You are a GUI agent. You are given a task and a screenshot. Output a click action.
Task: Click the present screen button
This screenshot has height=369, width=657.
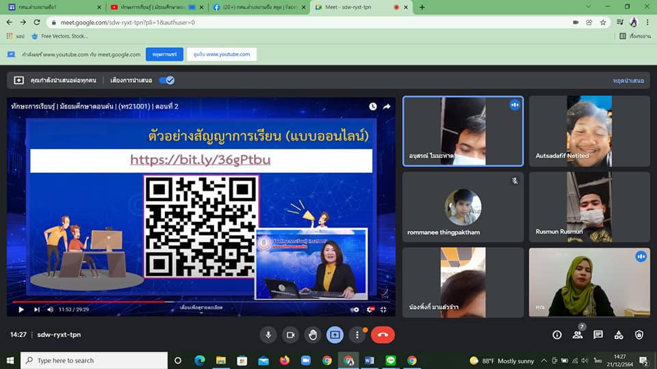click(x=335, y=335)
